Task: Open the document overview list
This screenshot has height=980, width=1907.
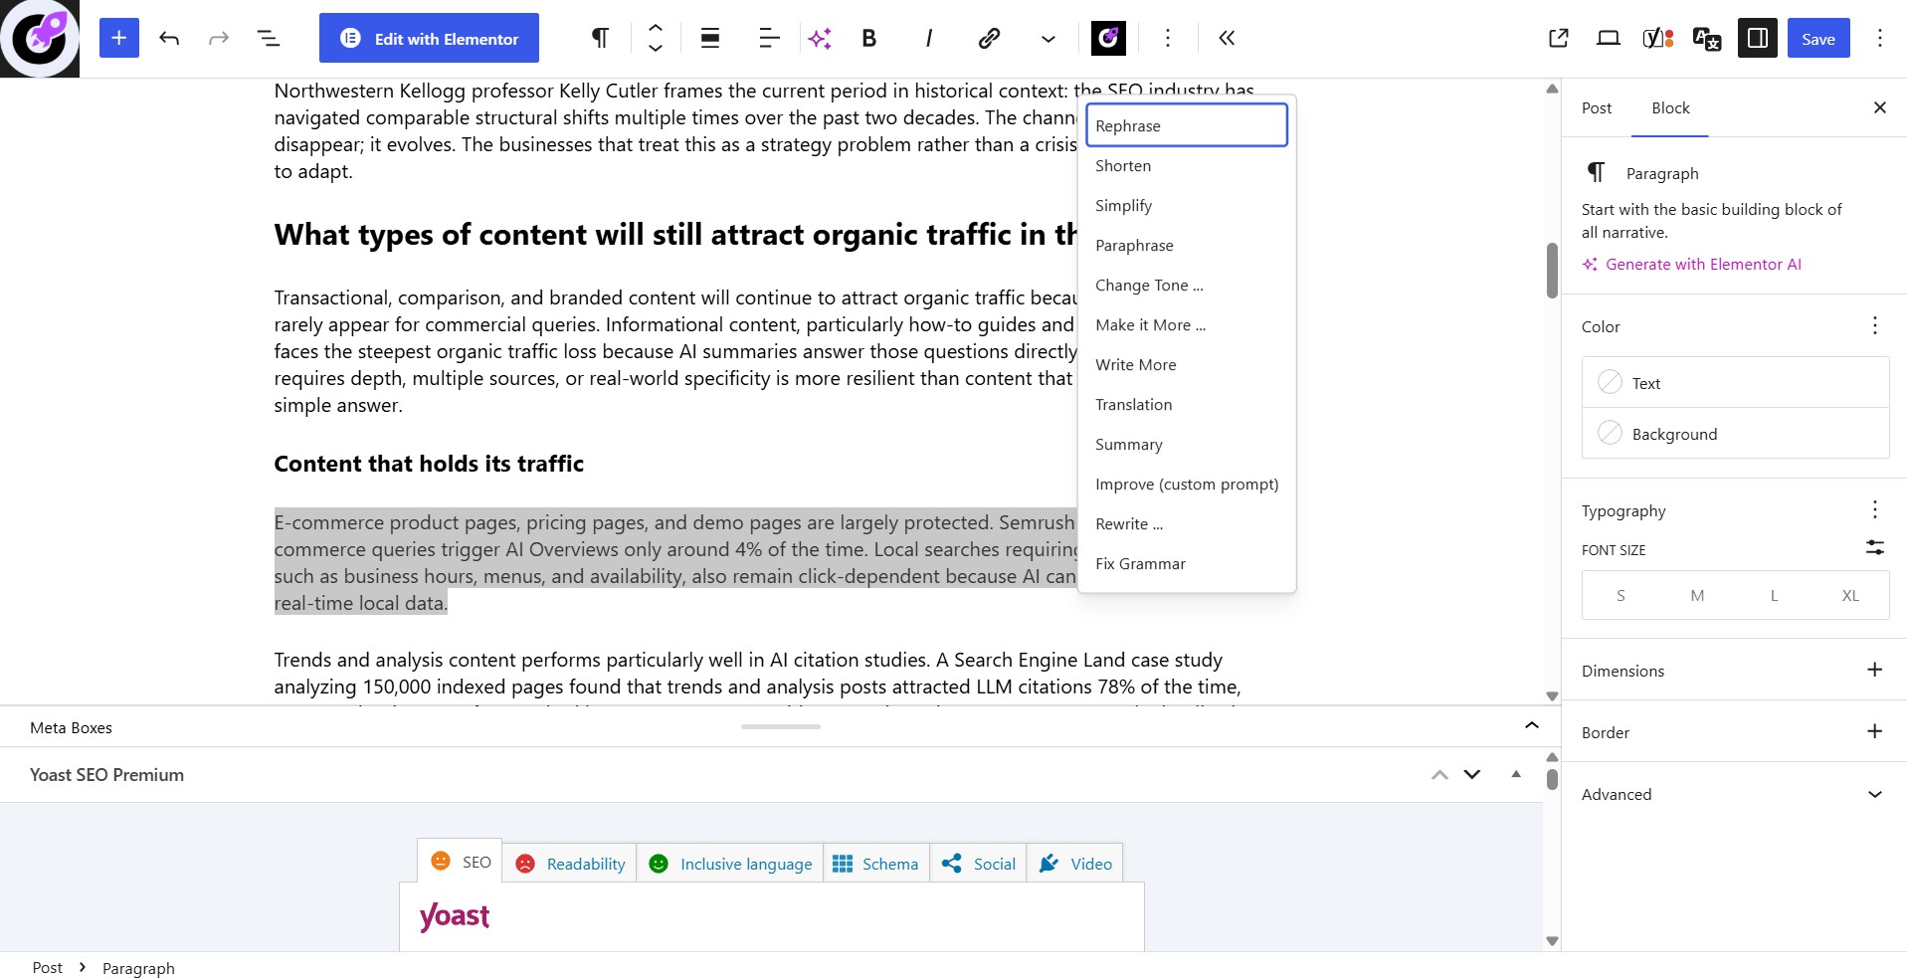Action: click(x=269, y=38)
